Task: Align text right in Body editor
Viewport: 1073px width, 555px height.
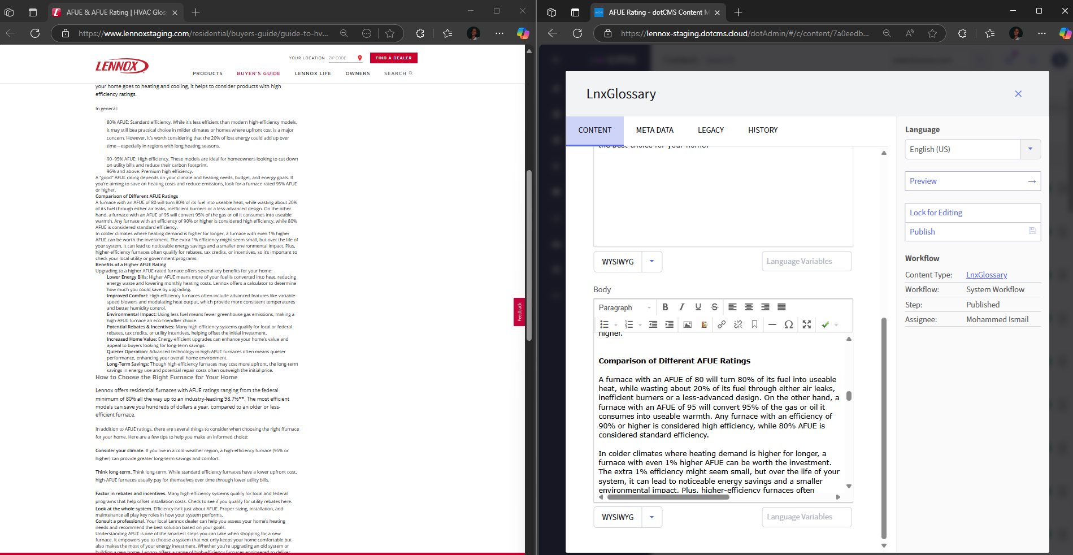Action: 765,307
